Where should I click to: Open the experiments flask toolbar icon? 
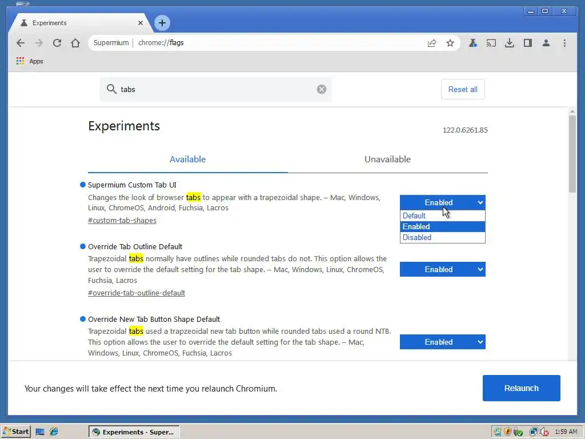[472, 43]
